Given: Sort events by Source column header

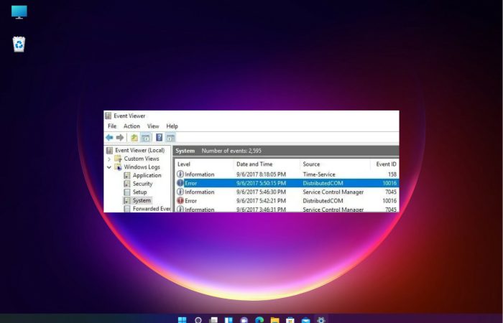Looking at the screenshot, I should [311, 164].
